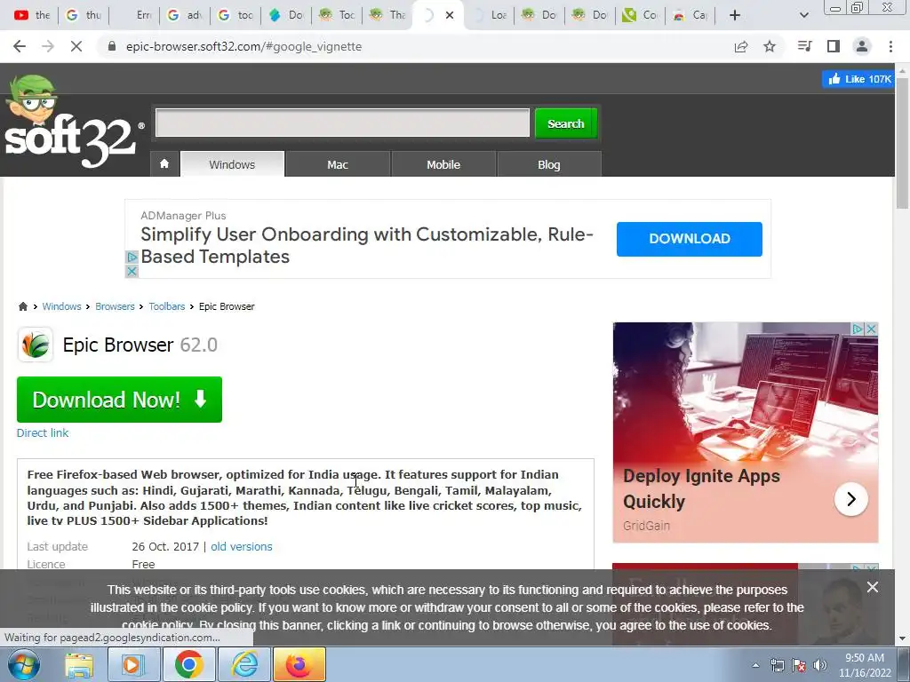Click the Epic Browser app icon
Screen dimensions: 910x682
coord(36,345)
